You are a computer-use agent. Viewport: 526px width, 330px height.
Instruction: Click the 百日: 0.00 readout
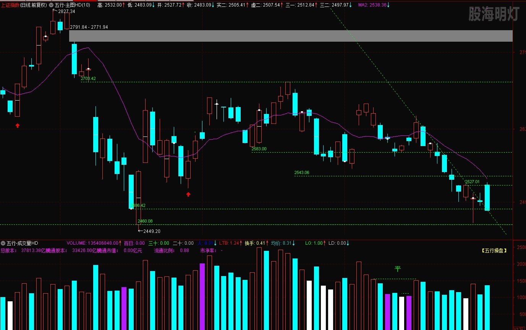(134, 243)
